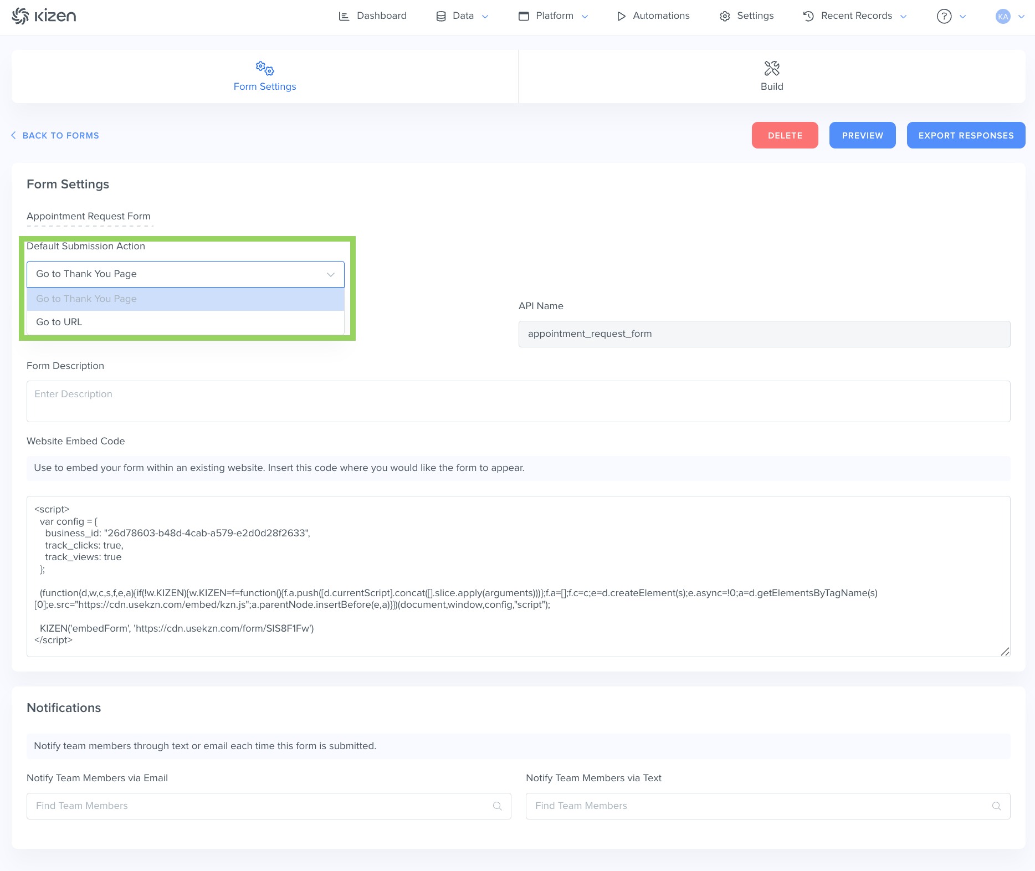The image size is (1035, 871).
Task: Click the Settings gear icon
Action: [725, 16]
